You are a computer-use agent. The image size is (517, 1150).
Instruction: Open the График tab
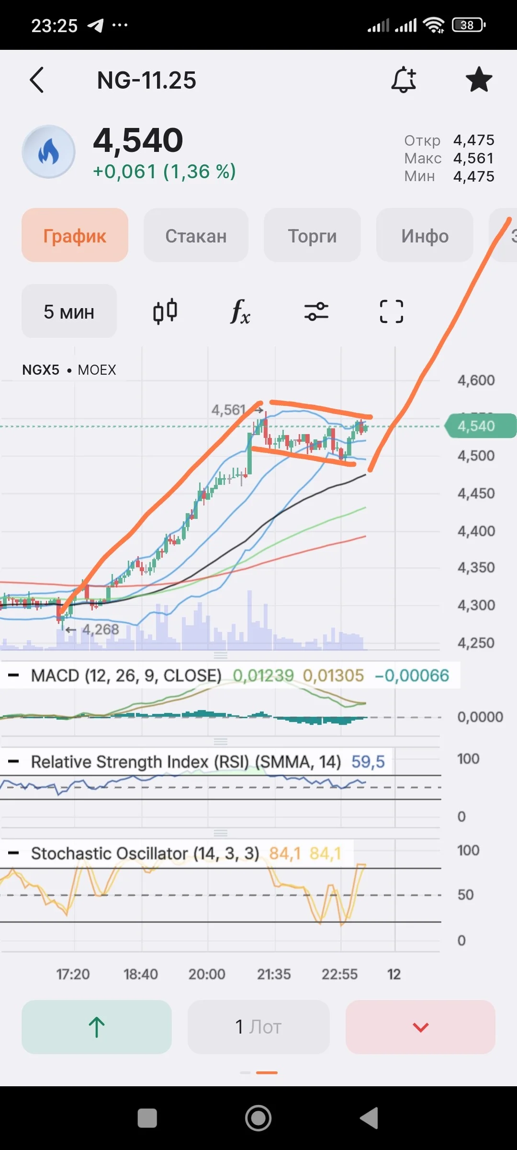75,235
